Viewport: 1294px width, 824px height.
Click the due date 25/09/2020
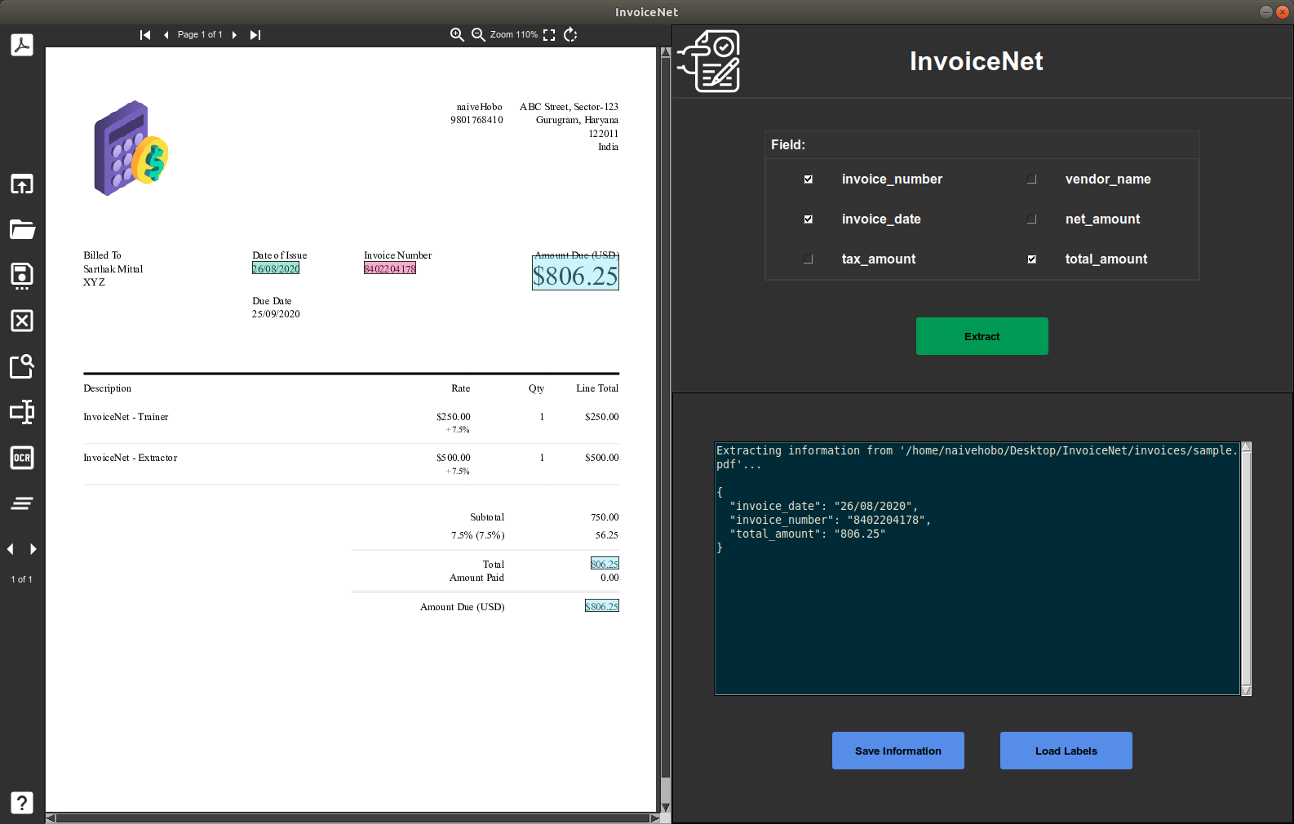pos(276,314)
